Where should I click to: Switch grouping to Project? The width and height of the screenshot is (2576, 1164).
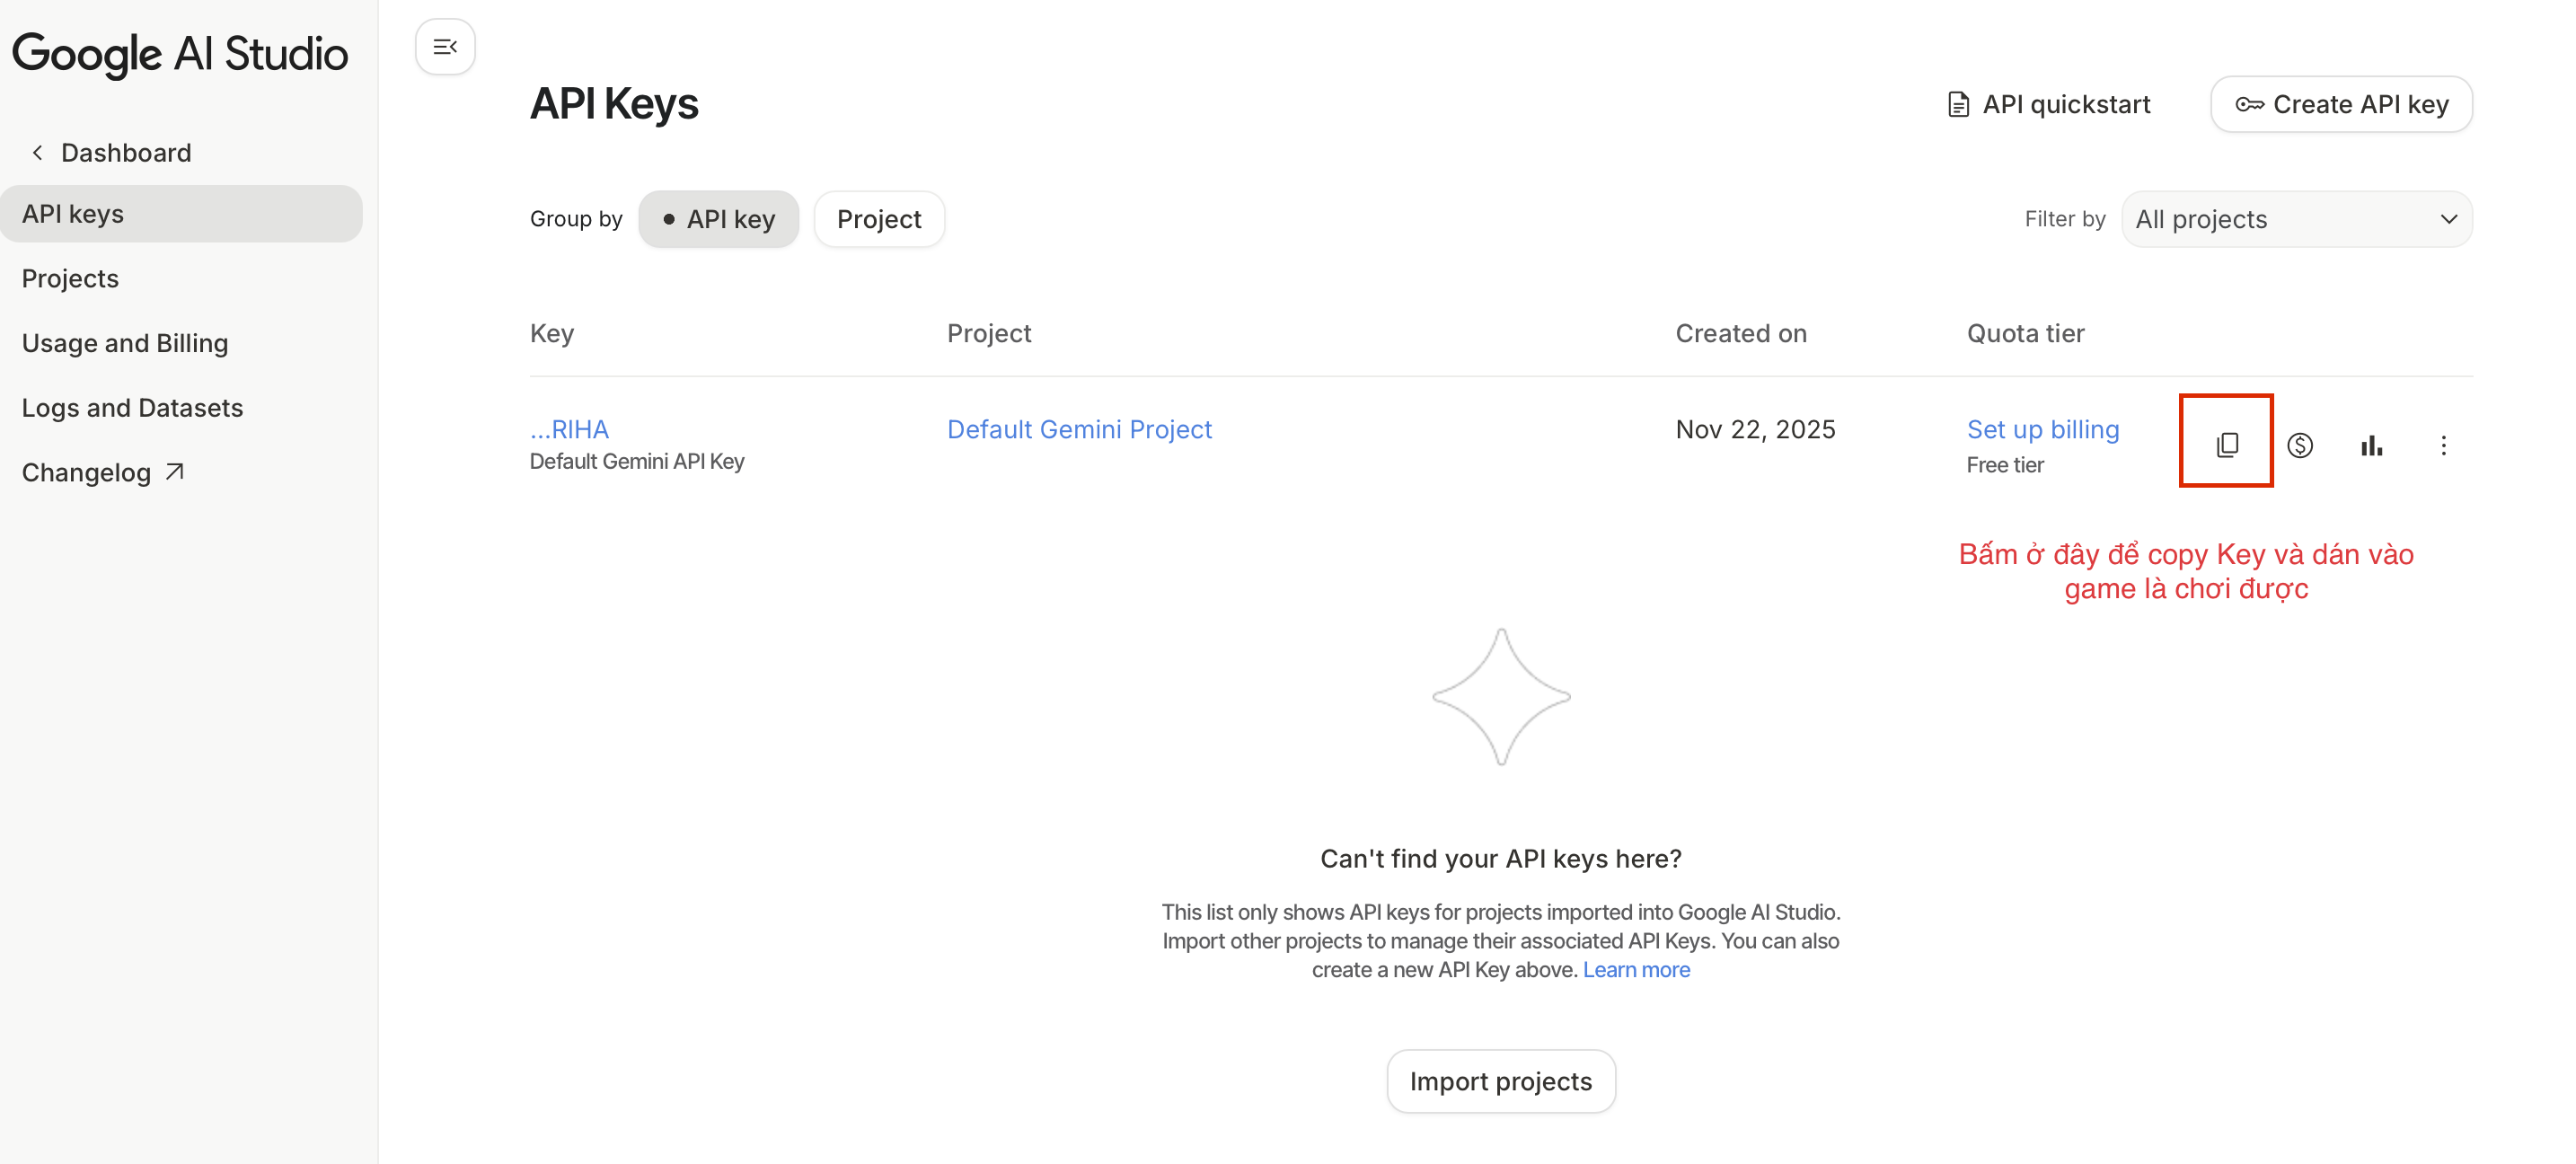point(879,219)
